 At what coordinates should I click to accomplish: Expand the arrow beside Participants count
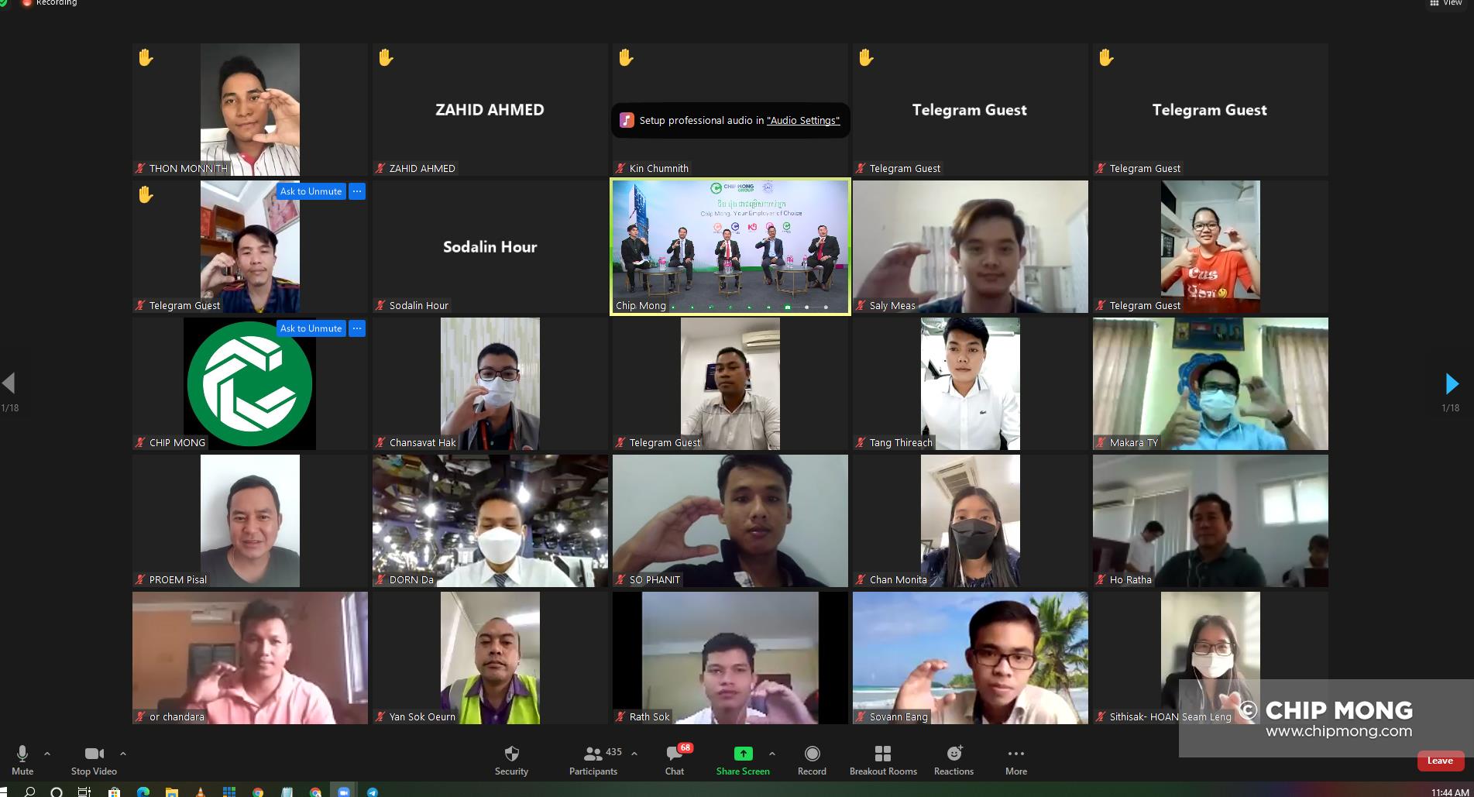[x=634, y=754]
